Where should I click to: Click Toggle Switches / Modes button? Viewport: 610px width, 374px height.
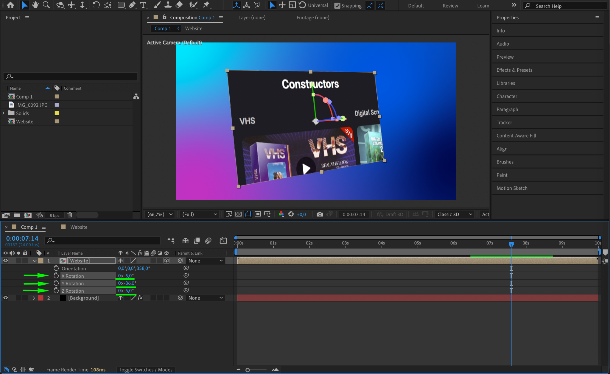146,370
